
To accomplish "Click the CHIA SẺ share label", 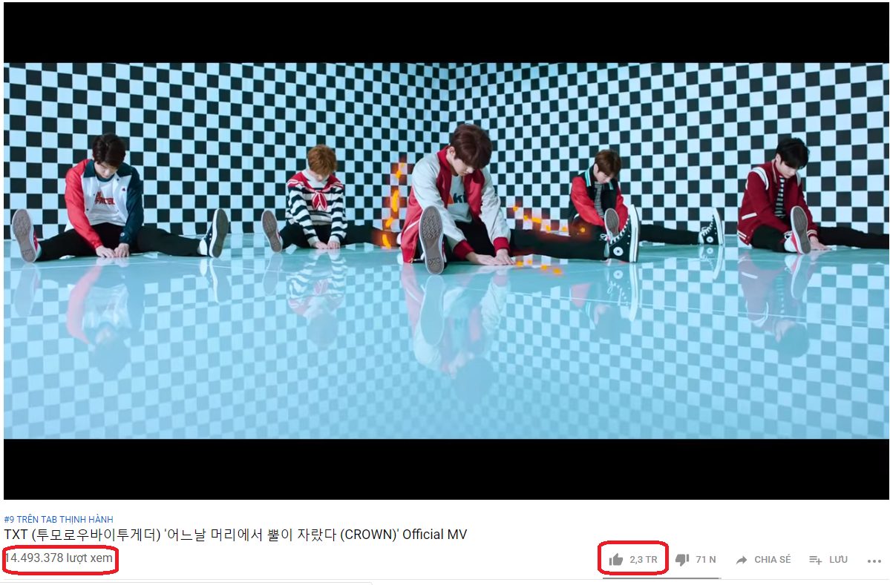I will pyautogui.click(x=772, y=560).
